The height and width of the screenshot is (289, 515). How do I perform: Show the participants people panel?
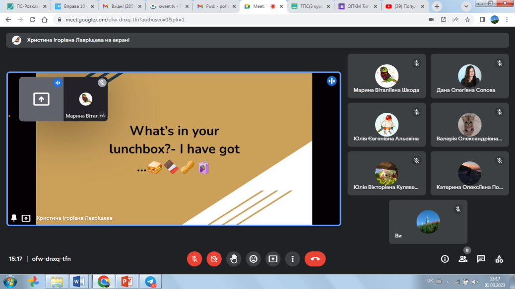[x=463, y=259]
